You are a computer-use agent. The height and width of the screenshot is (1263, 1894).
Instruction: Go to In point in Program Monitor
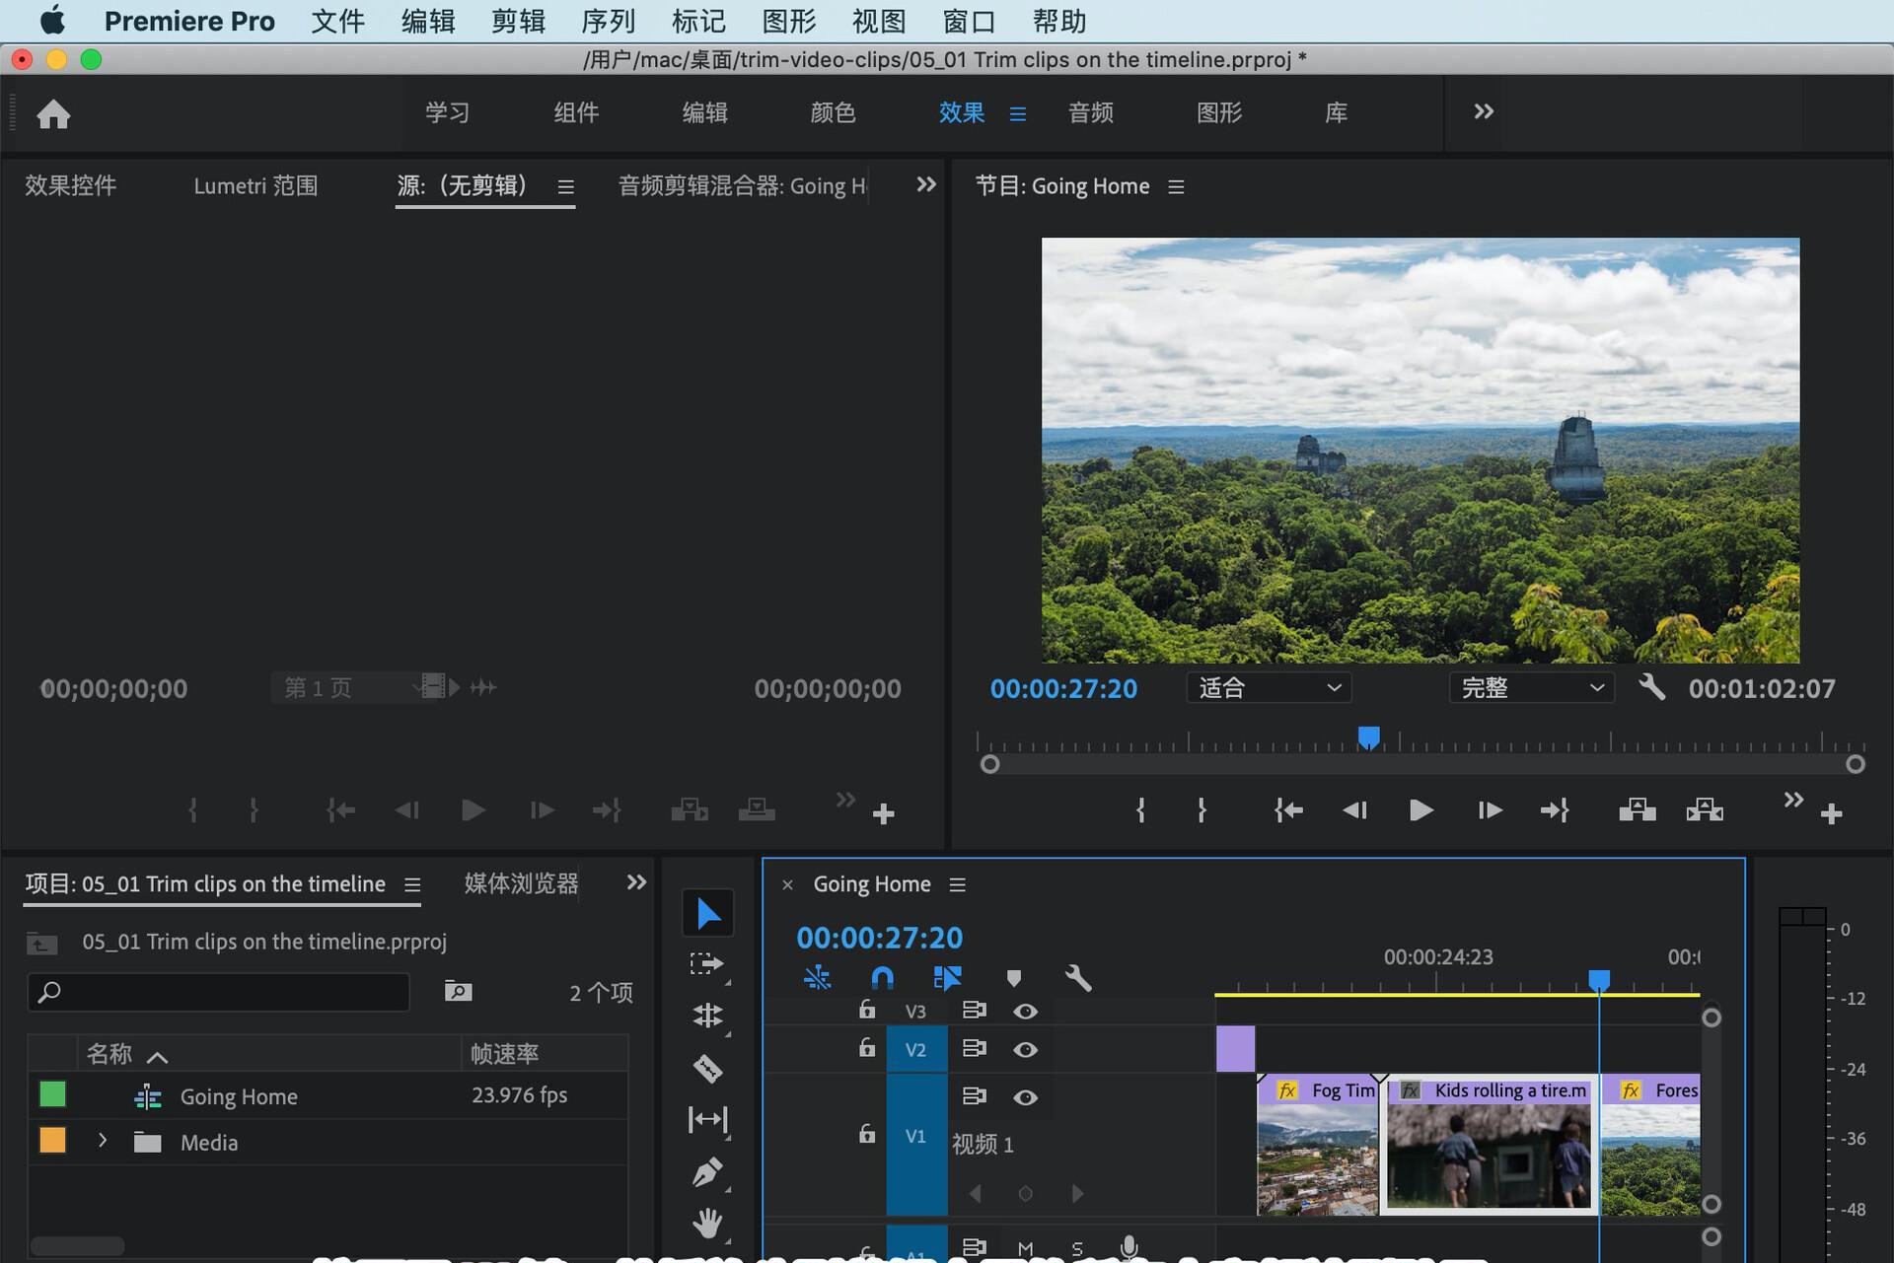1288,810
